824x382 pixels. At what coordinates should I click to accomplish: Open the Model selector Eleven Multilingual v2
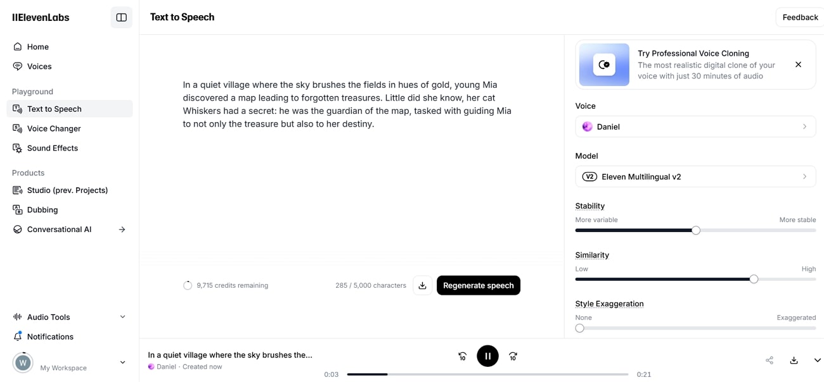tap(695, 176)
